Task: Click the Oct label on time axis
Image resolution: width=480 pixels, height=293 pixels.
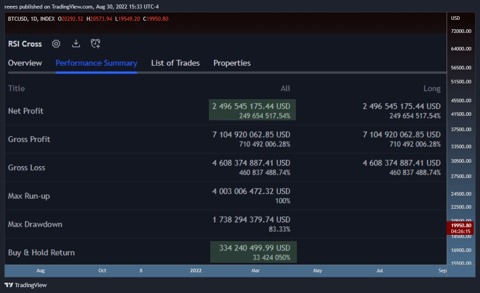Action: pos(102,270)
